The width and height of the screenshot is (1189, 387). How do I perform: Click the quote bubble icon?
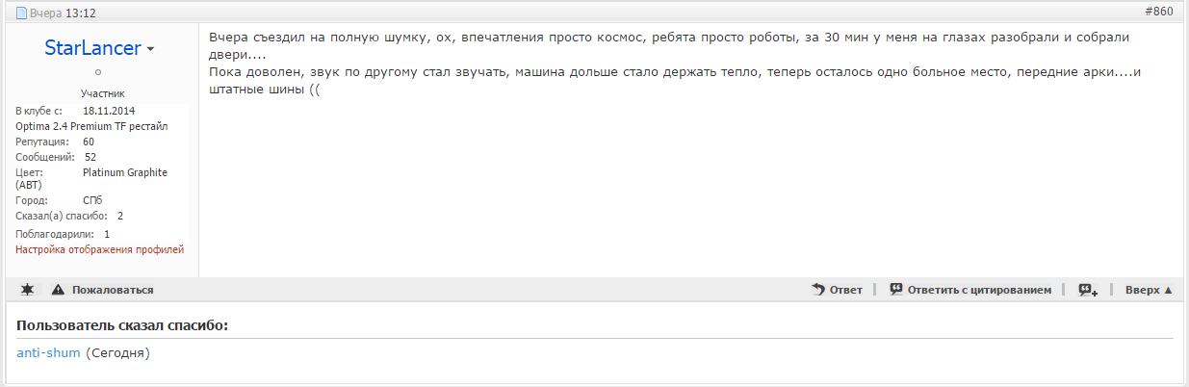896,289
